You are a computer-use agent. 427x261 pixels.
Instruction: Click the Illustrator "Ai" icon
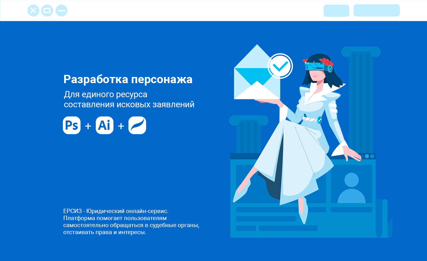pos(105,125)
